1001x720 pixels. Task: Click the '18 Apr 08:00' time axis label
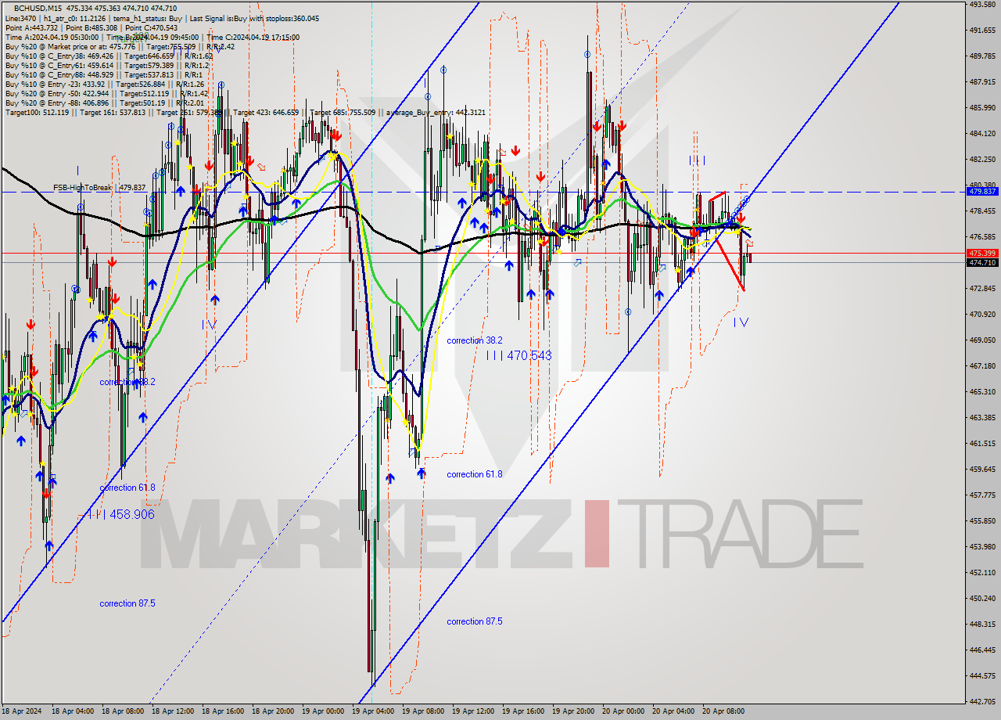[x=122, y=712]
